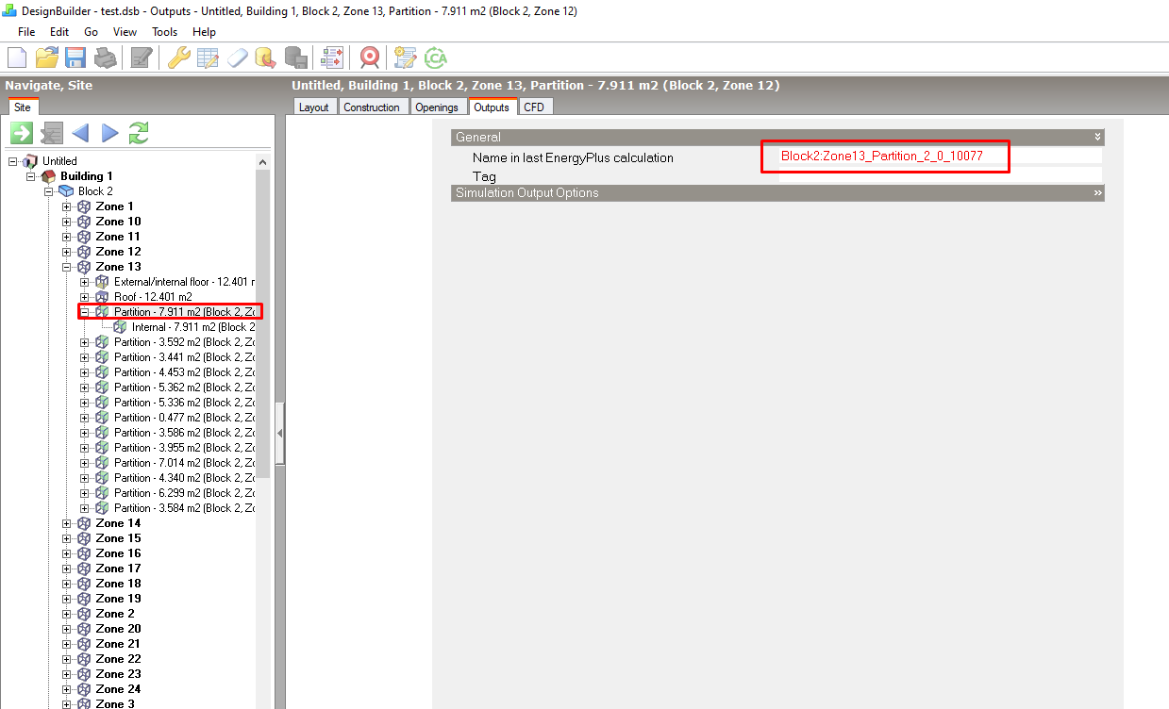
Task: Expand the Zone 14 tree node
Action: point(67,523)
